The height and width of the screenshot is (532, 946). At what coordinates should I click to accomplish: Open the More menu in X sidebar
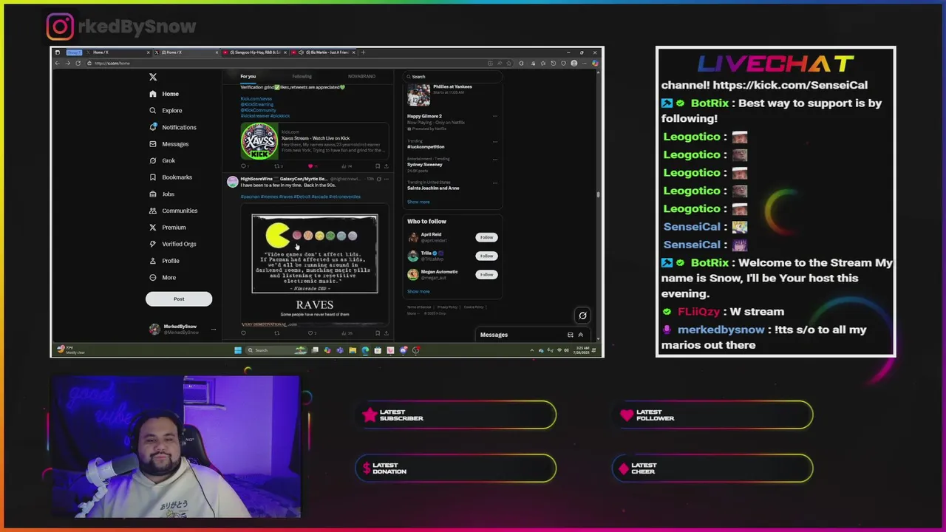pos(163,278)
